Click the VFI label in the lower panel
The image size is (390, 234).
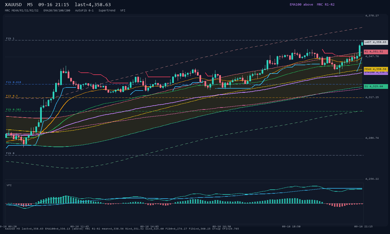(x=9, y=185)
